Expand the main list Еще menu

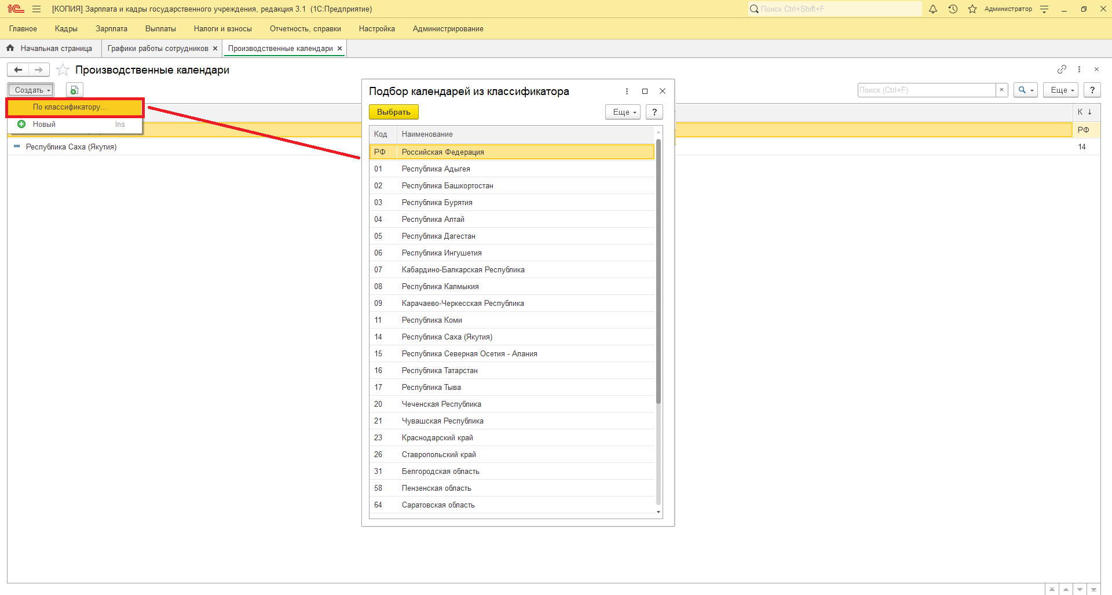(1061, 90)
